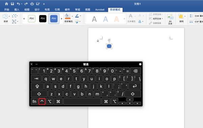This screenshot has height=128, width=203.
Task: Open the Acrobat tab
Action: coord(100,9)
